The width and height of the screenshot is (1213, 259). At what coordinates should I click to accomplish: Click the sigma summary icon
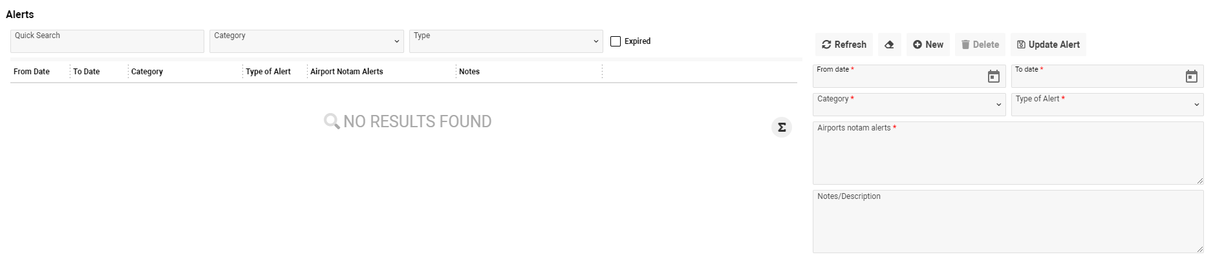click(781, 127)
